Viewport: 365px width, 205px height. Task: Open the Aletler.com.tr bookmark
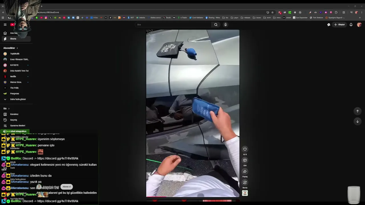click(x=154, y=18)
